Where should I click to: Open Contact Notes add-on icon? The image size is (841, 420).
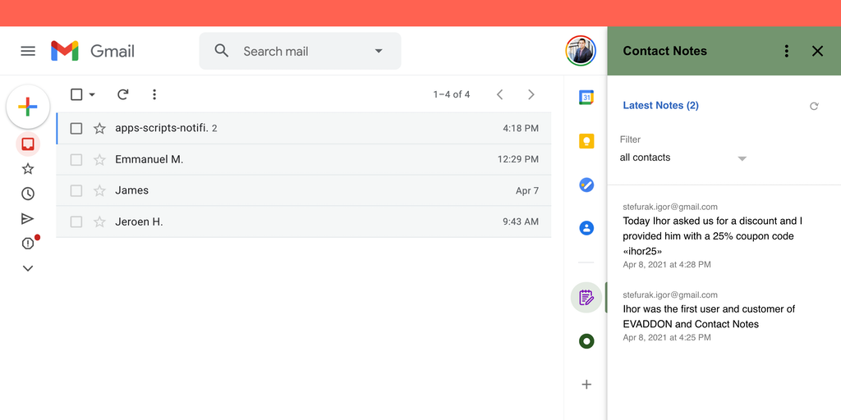(x=586, y=297)
